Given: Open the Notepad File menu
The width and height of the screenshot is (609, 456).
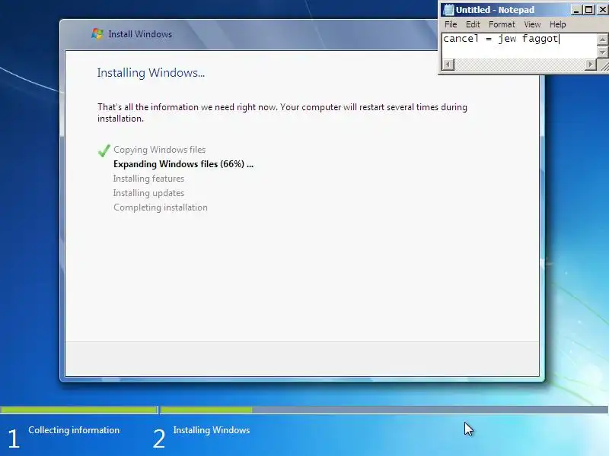Looking at the screenshot, I should (x=451, y=24).
